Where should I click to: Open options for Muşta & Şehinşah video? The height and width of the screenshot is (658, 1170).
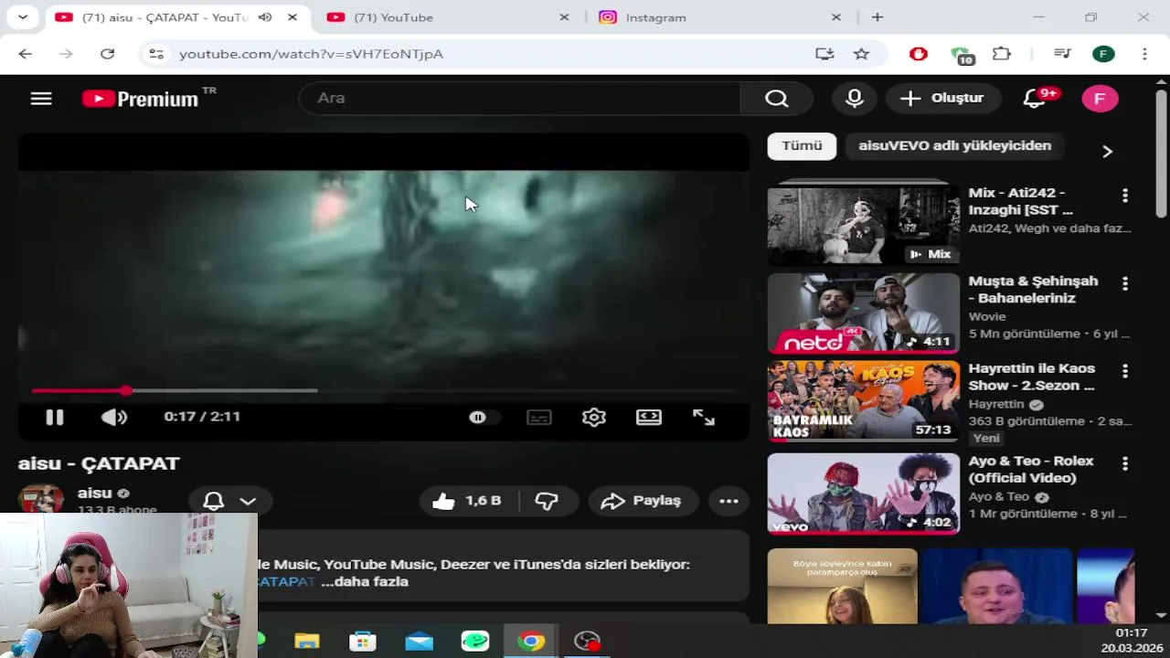1125,283
